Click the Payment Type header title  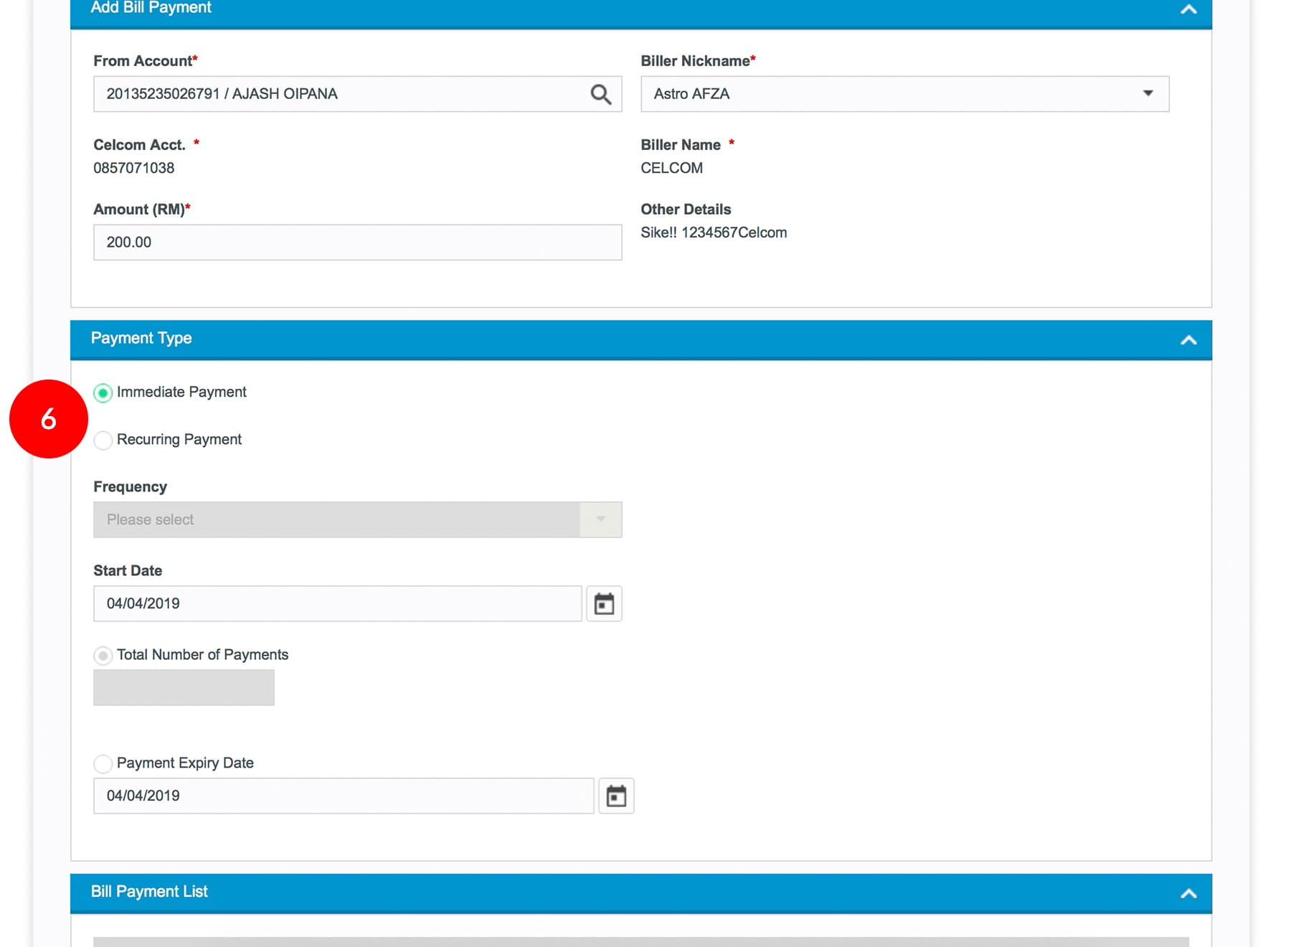141,338
